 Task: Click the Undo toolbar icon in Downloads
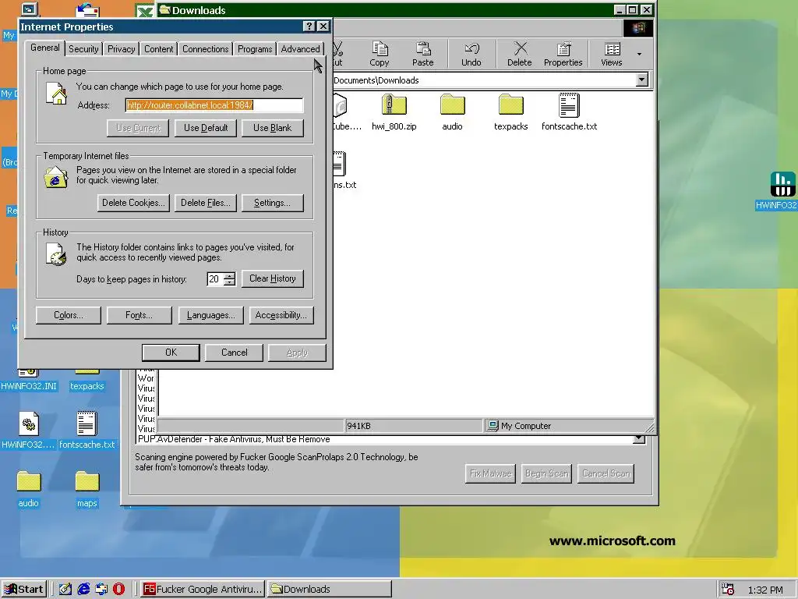[471, 54]
